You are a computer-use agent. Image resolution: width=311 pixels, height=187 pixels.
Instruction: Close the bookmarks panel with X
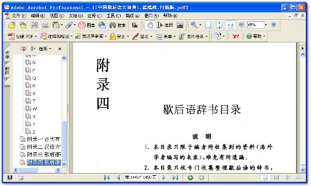click(x=60, y=49)
